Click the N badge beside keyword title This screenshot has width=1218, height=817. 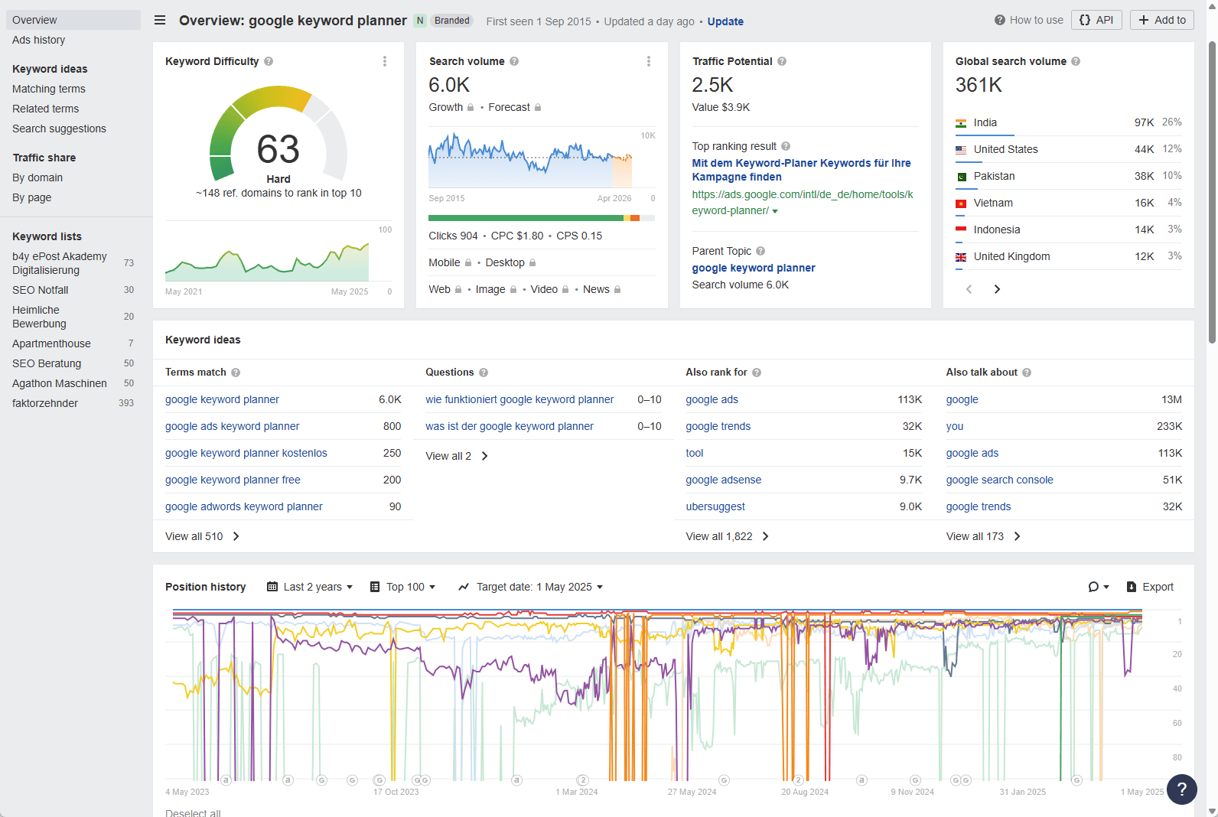click(420, 21)
